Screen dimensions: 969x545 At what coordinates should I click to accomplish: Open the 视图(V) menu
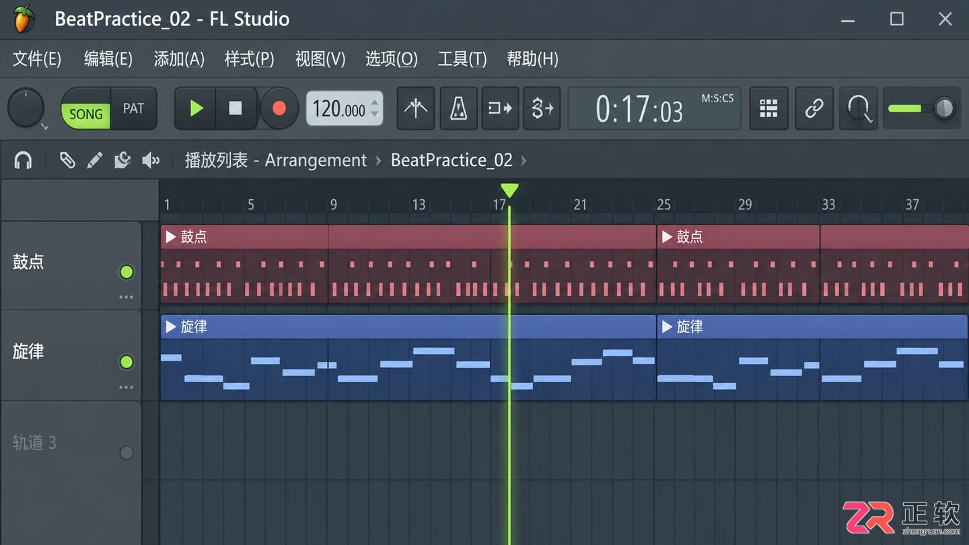[x=320, y=59]
